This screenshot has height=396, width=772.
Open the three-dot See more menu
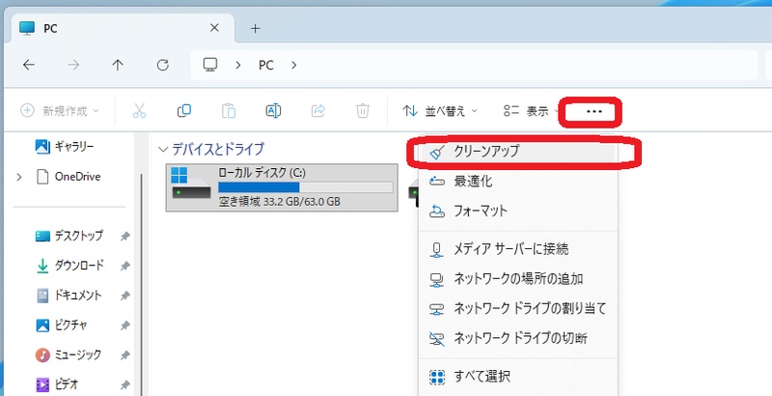tap(594, 112)
